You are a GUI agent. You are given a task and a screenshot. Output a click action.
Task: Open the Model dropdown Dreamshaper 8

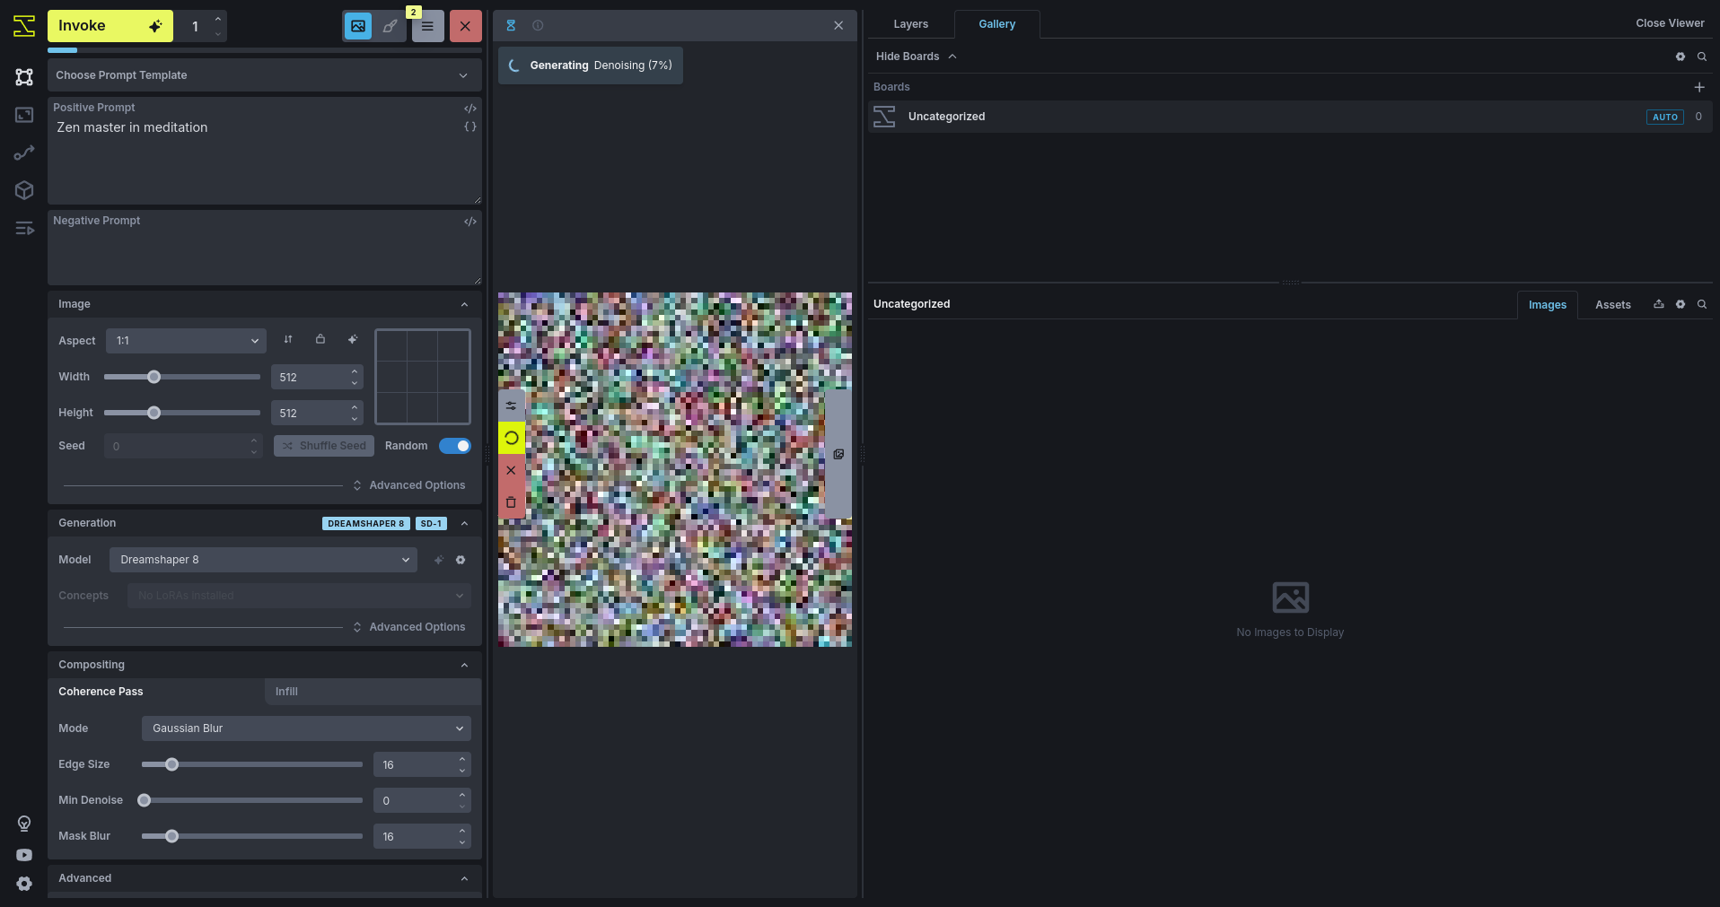pyautogui.click(x=263, y=560)
